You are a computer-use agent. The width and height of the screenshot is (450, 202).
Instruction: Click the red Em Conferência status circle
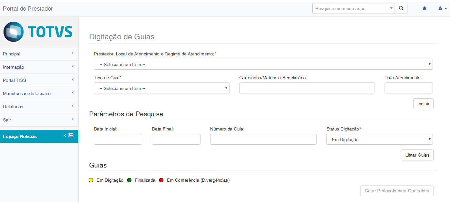[x=161, y=180]
